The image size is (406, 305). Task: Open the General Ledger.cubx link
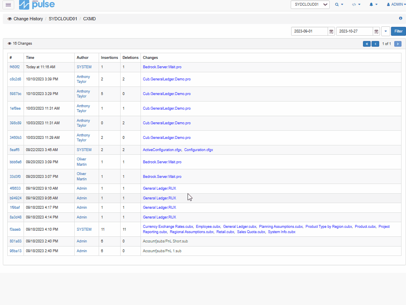tap(240, 227)
